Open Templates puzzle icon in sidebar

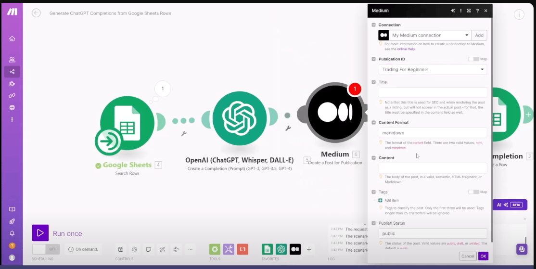tap(12, 84)
